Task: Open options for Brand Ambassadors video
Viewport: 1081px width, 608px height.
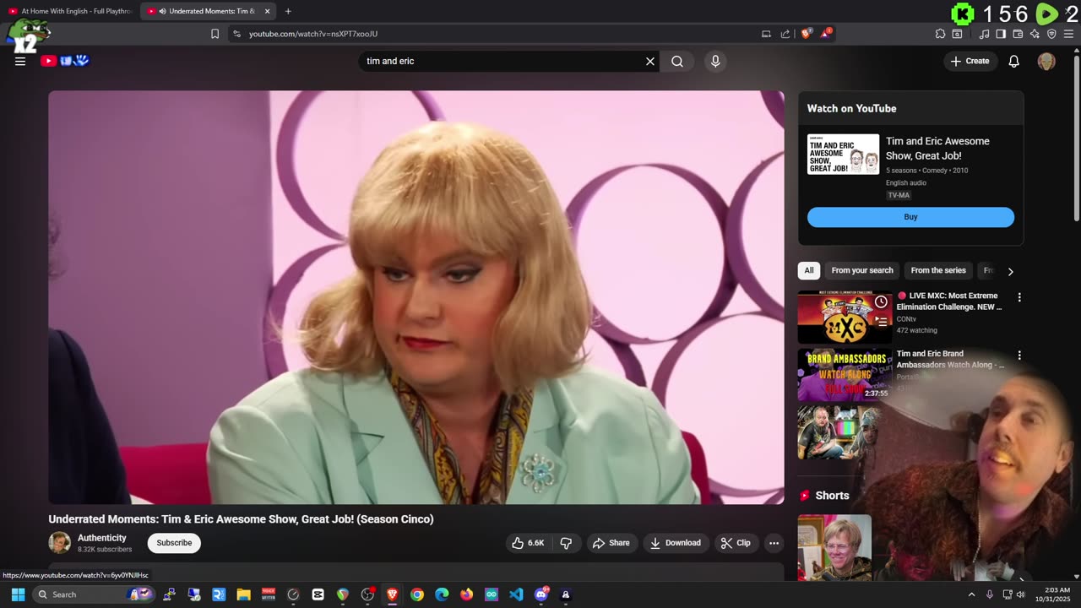Action: (1019, 356)
